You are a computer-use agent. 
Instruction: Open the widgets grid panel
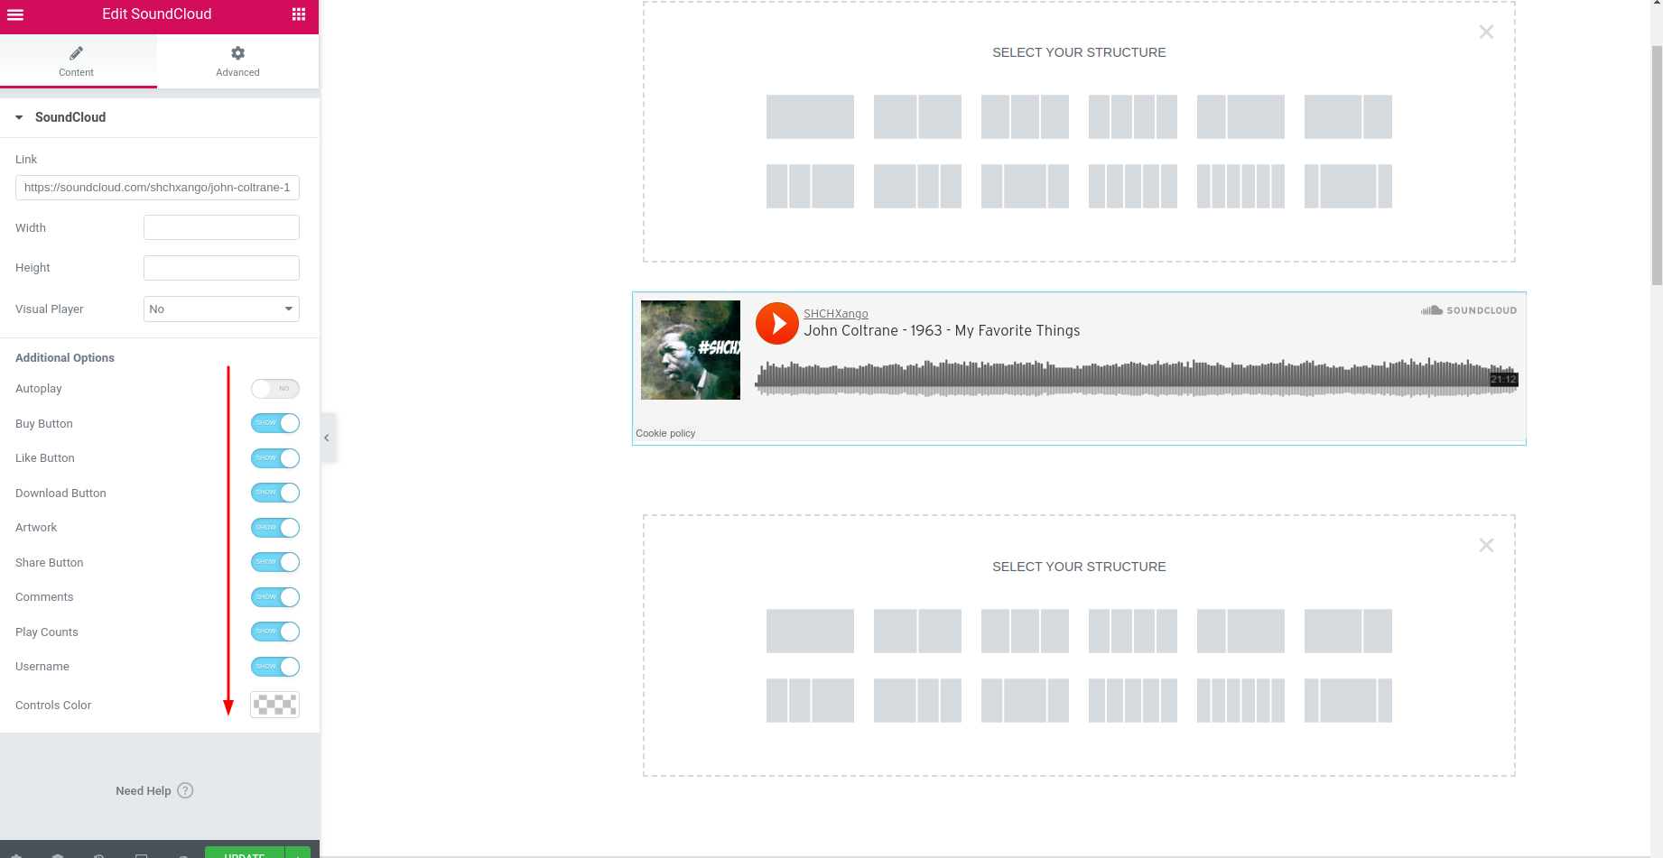point(299,14)
